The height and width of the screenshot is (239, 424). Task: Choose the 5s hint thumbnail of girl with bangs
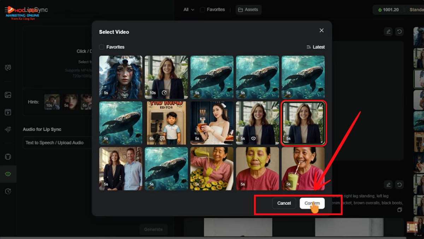70,102
